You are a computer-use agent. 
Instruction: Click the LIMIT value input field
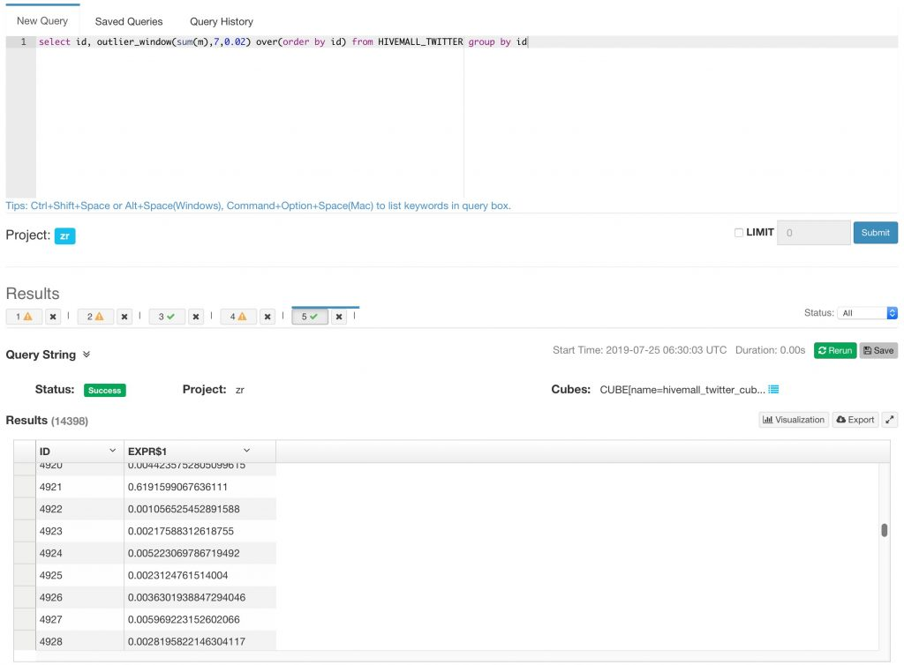point(813,233)
